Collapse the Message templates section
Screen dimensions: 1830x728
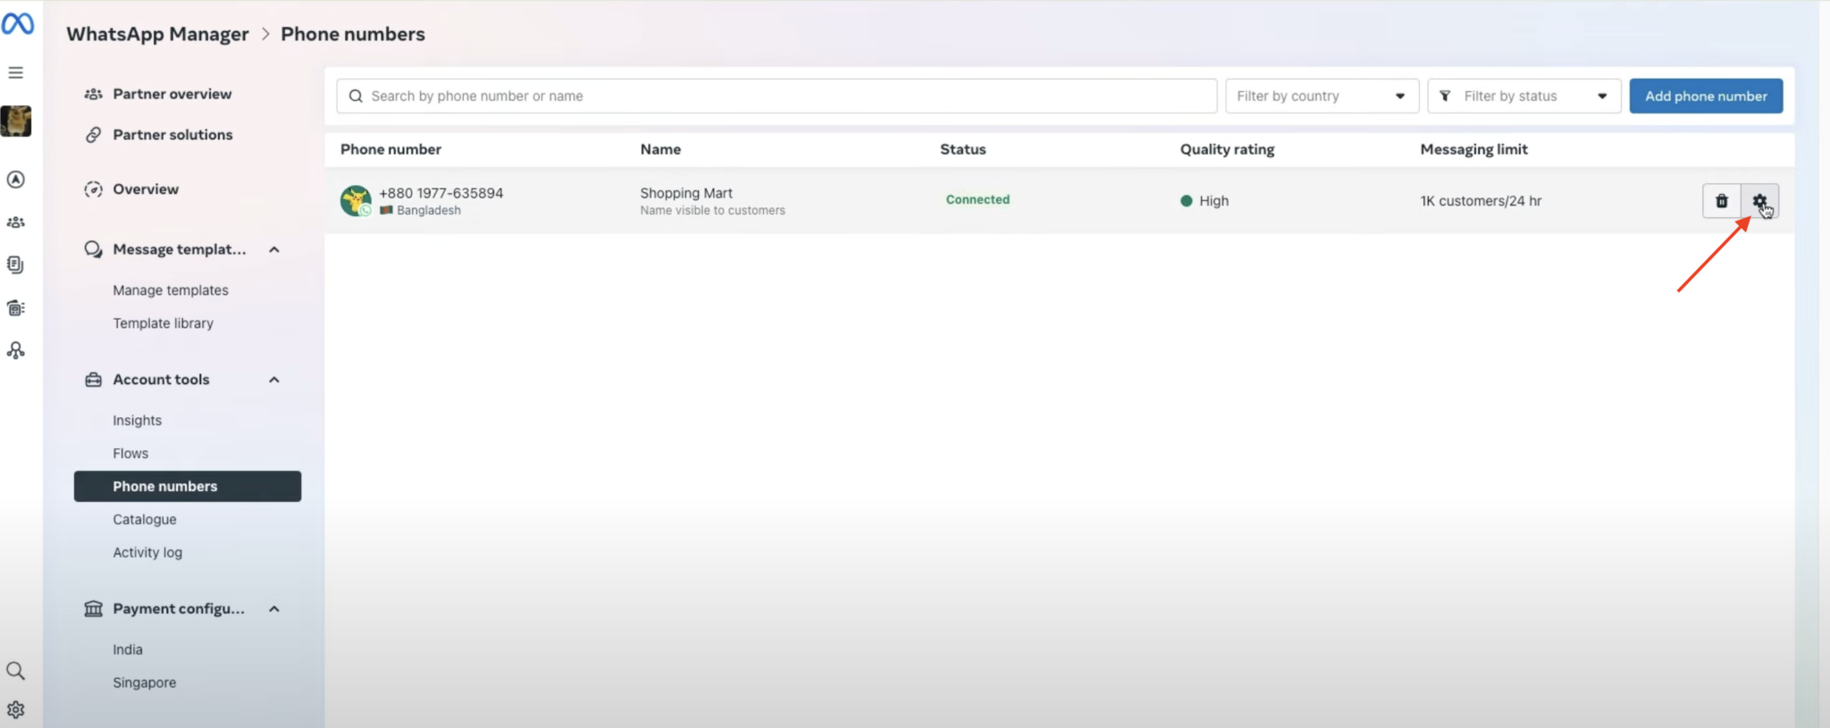[274, 249]
